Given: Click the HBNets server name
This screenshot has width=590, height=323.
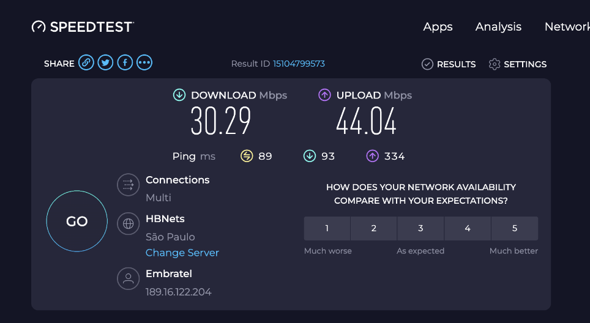Looking at the screenshot, I should pyautogui.click(x=165, y=218).
